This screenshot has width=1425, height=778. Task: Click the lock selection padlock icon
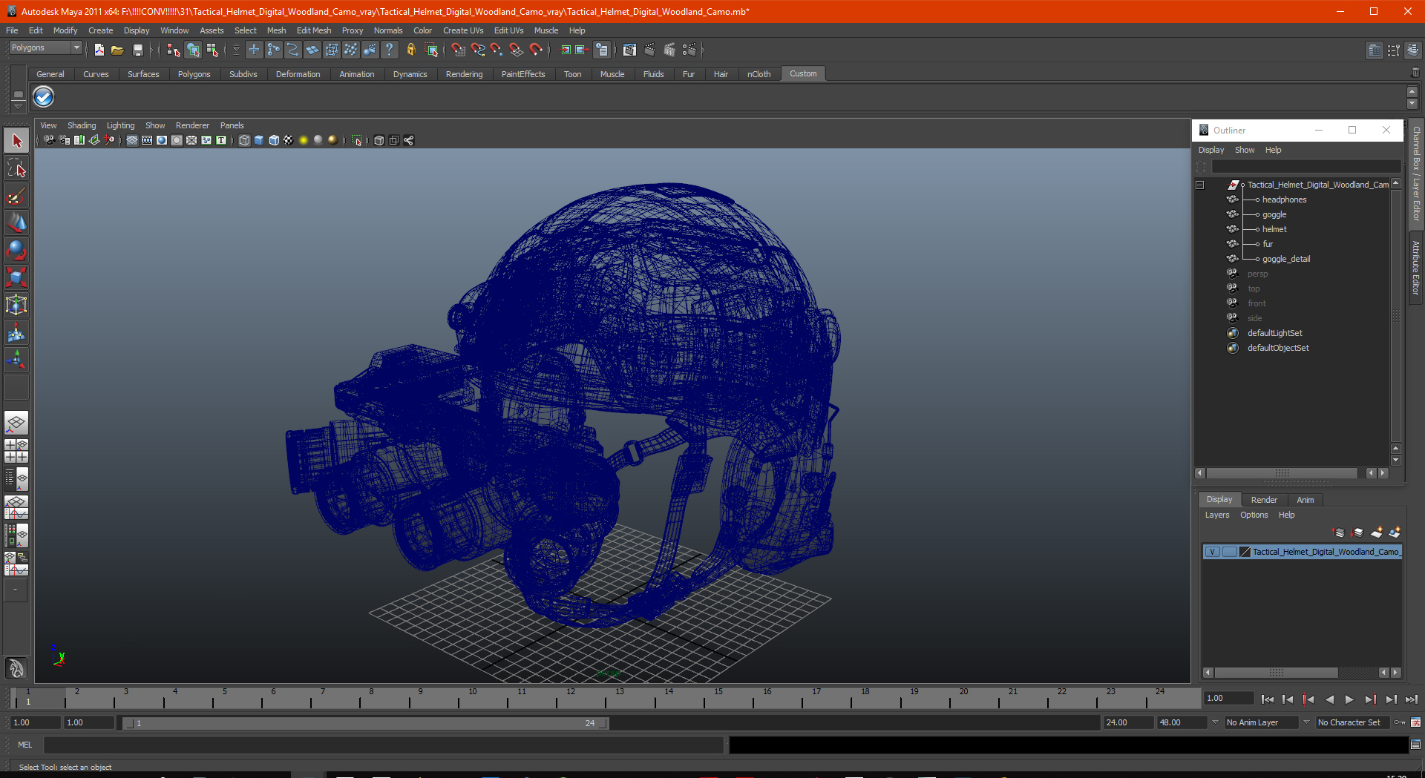[x=411, y=50]
